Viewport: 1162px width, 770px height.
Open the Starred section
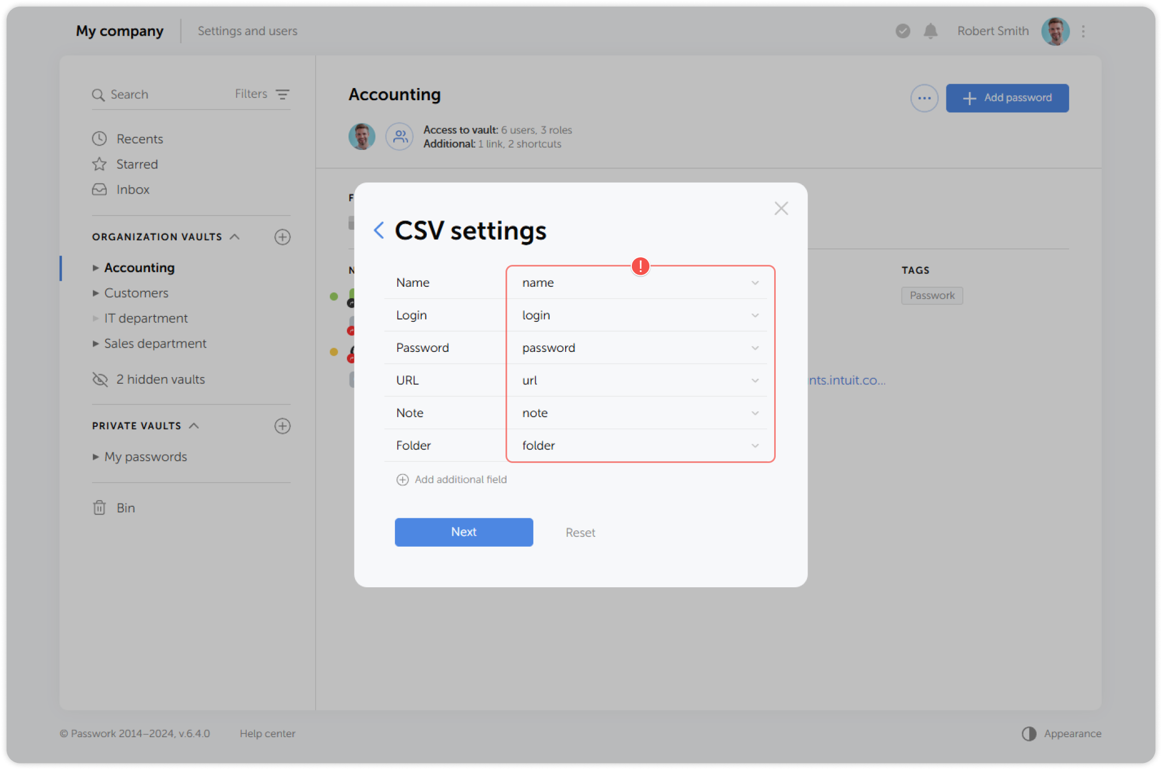[137, 164]
